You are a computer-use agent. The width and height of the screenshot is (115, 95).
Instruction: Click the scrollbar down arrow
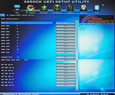point(77,90)
